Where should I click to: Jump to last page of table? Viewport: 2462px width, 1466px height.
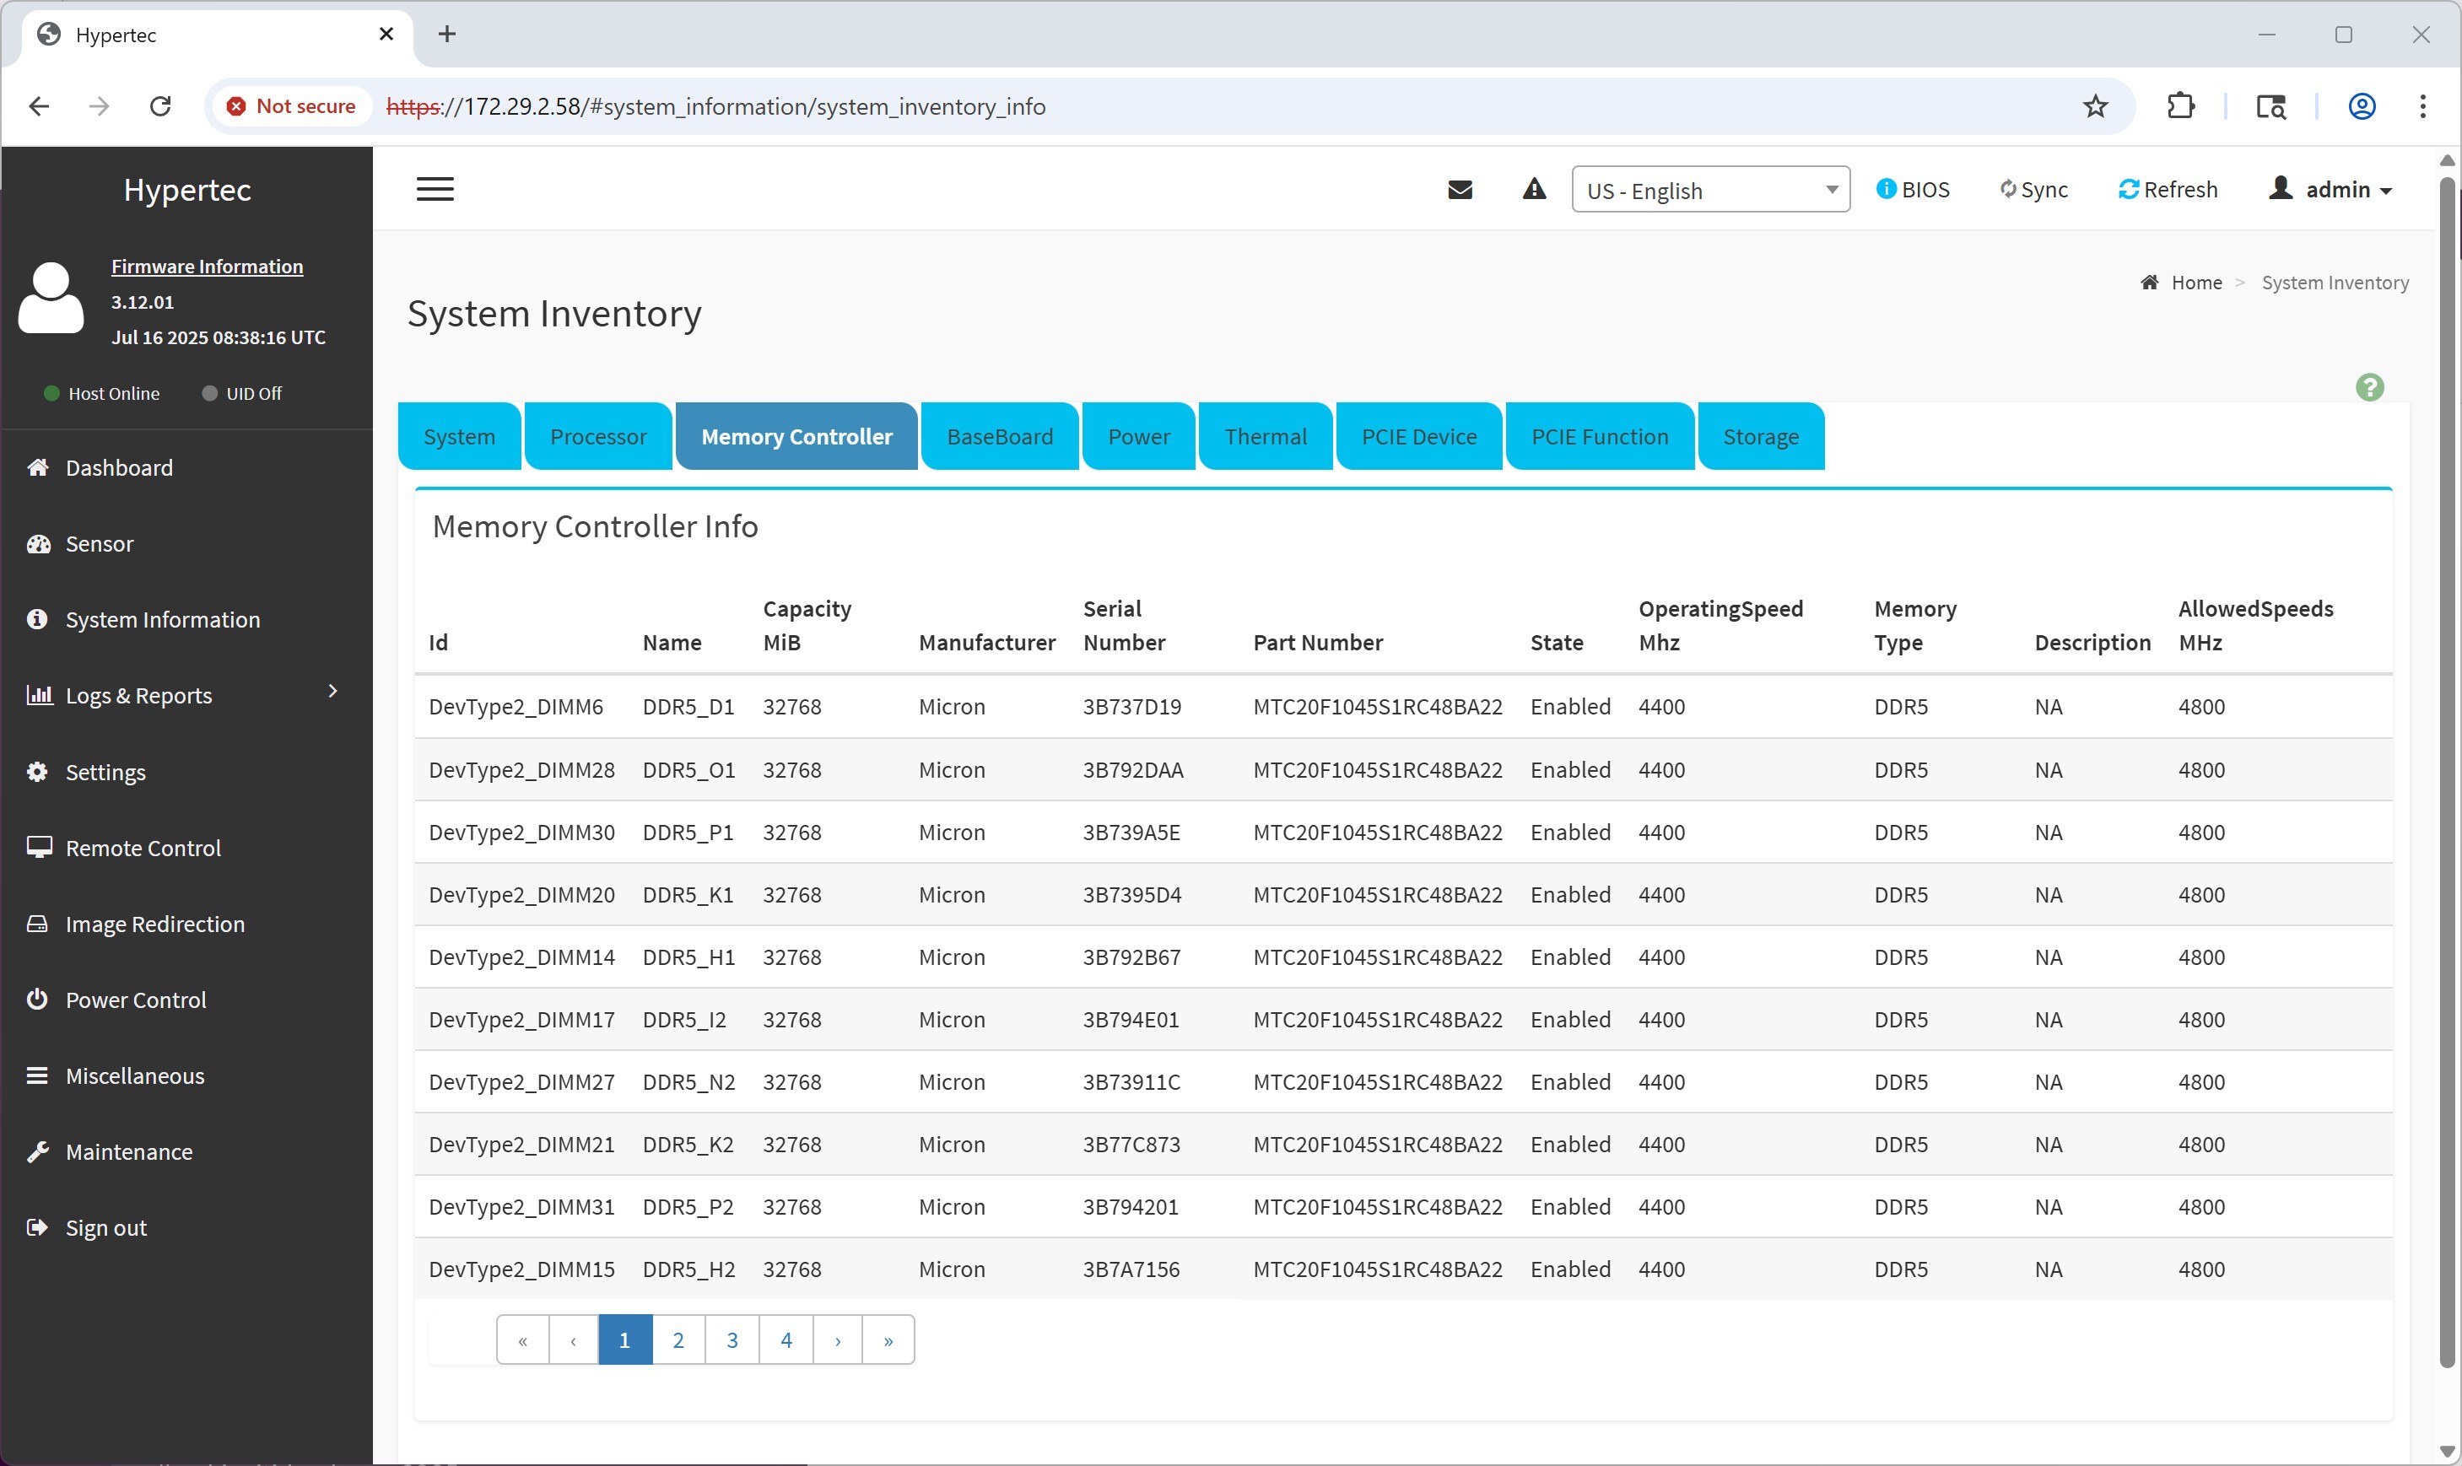tap(888, 1339)
